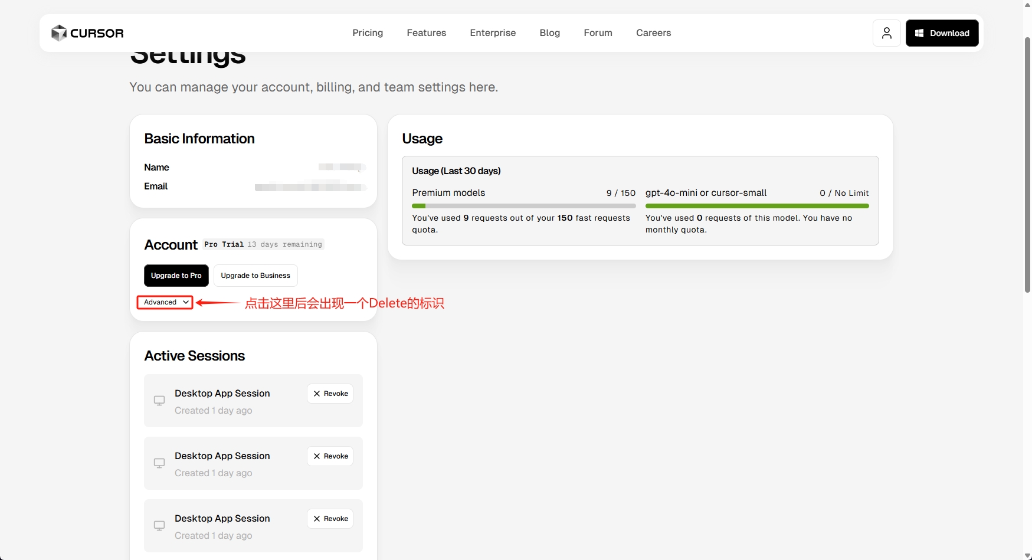
Task: Click monitor icon of second Desktop App Session
Action: tap(159, 463)
